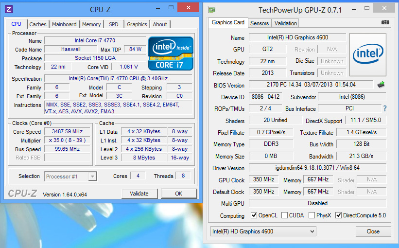Switch to the Mainboard tab in CPU-Z
The image size is (399, 248).
pyautogui.click(x=64, y=24)
